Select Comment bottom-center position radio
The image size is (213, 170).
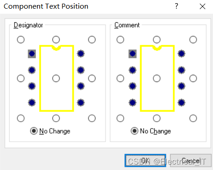pos(157,118)
